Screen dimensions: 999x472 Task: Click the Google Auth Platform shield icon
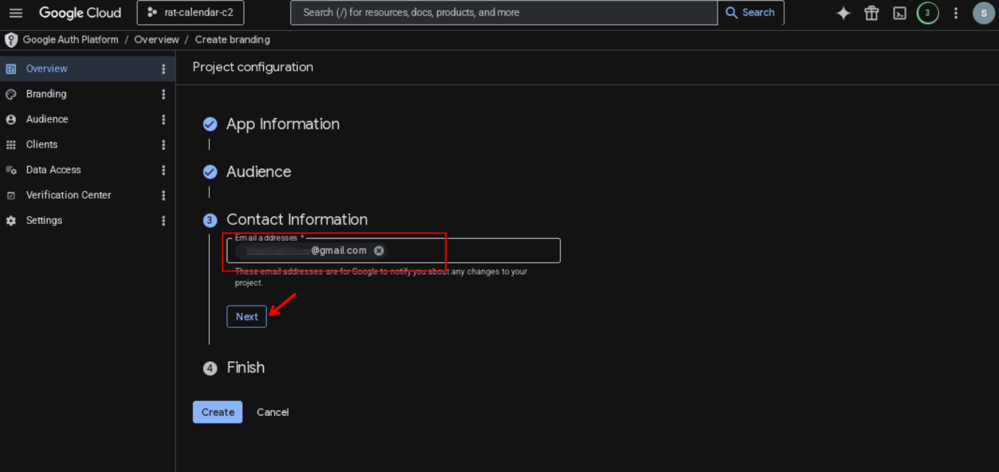(11, 40)
